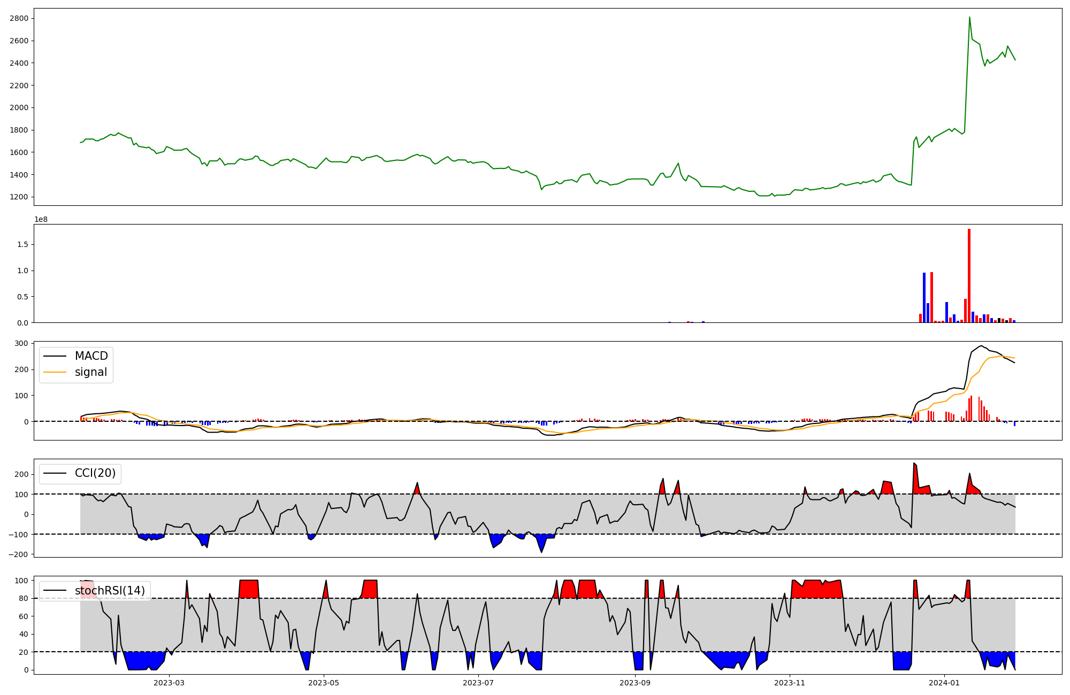
Task: Click the 2023-03 date tick label
Action: (x=169, y=683)
